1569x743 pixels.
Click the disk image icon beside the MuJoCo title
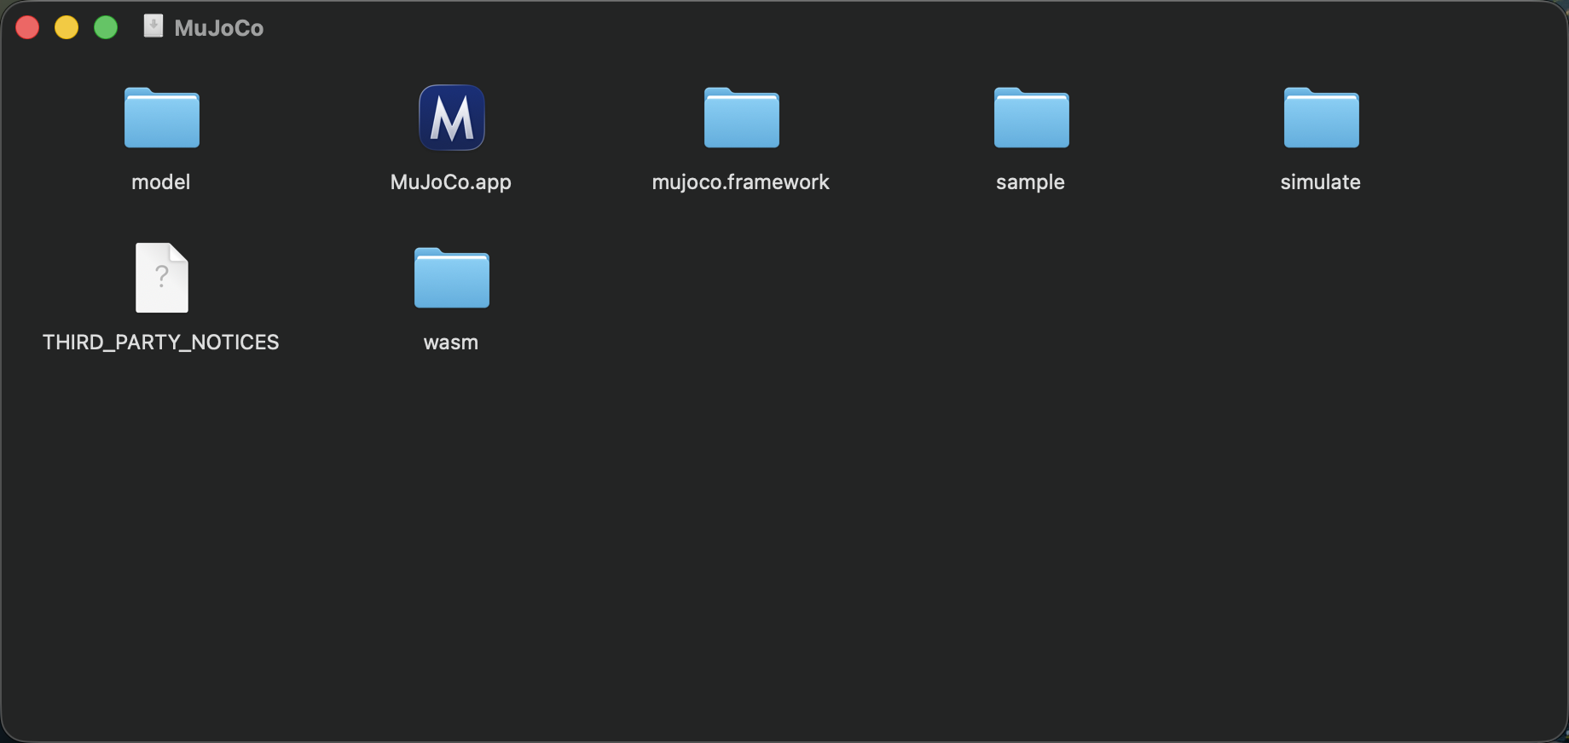[x=153, y=26]
